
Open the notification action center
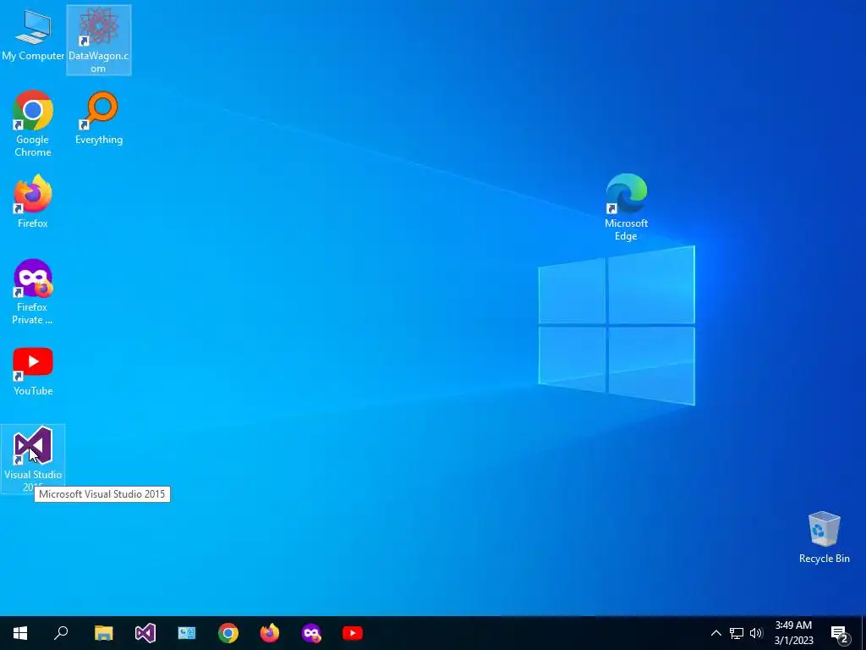(839, 633)
